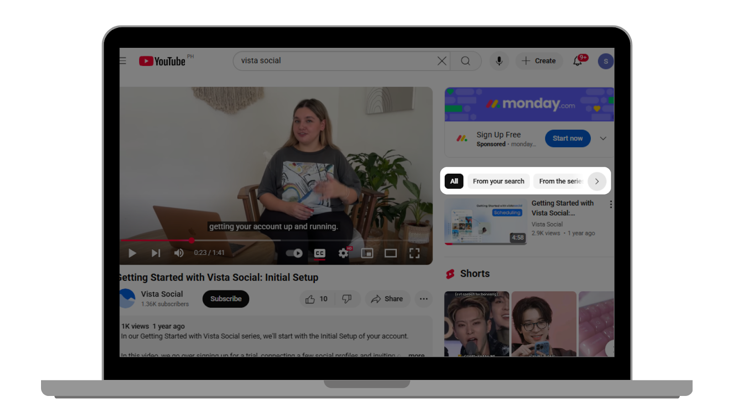Mute the video volume
The height and width of the screenshot is (410, 730).
coord(179,253)
